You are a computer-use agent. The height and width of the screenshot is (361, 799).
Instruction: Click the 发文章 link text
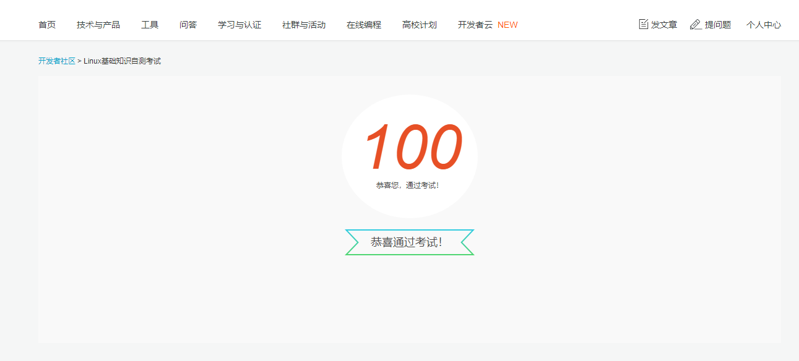point(664,25)
